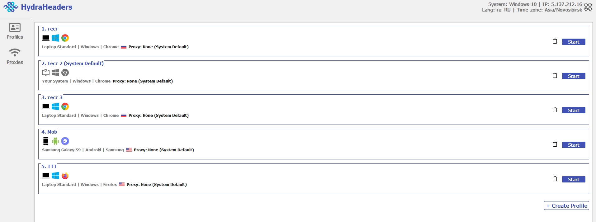Start the Тест 2 (System Default) profile
Image resolution: width=596 pixels, height=222 pixels.
point(574,76)
